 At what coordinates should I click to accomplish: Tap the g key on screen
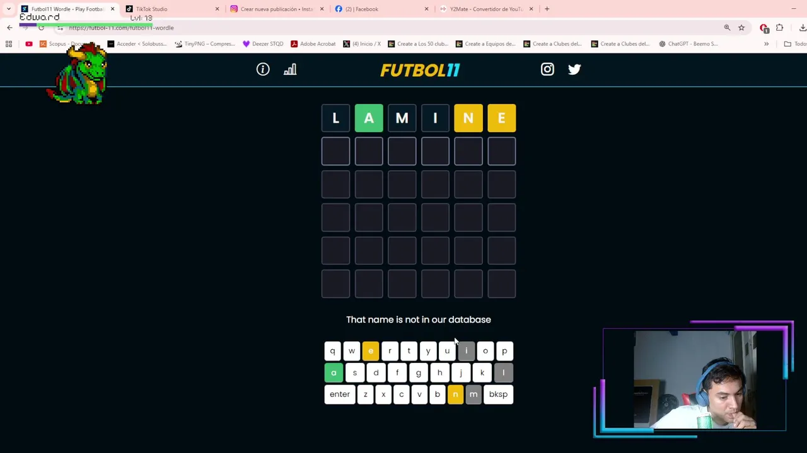click(x=418, y=372)
